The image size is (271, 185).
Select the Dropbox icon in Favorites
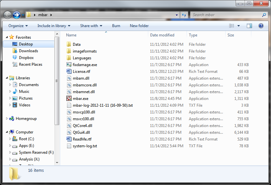[x=15, y=58]
